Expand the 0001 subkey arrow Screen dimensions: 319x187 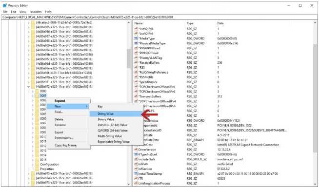click(33, 95)
